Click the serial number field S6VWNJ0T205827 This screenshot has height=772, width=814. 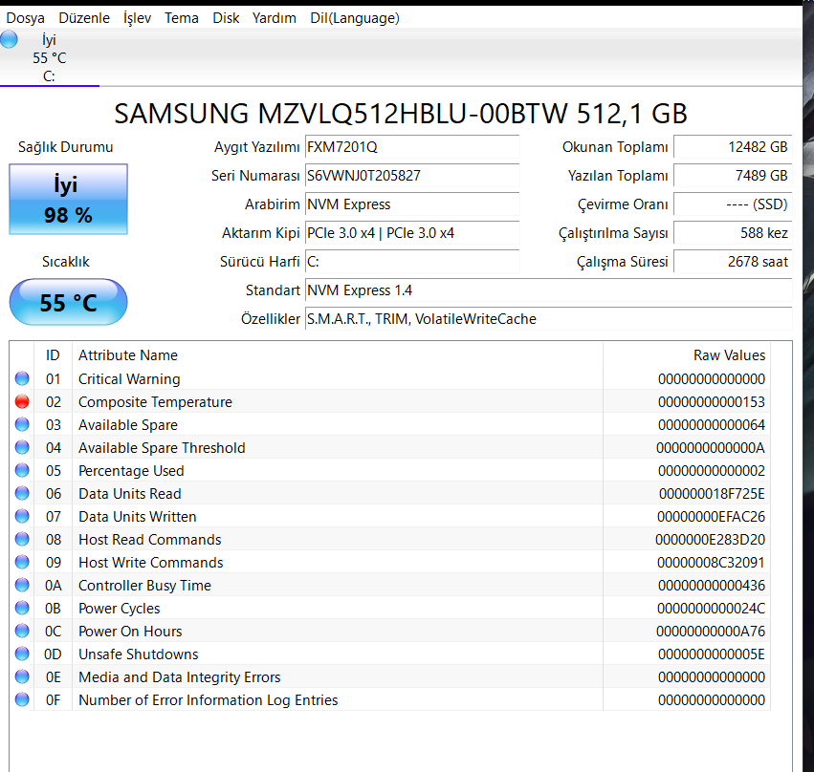click(x=412, y=175)
